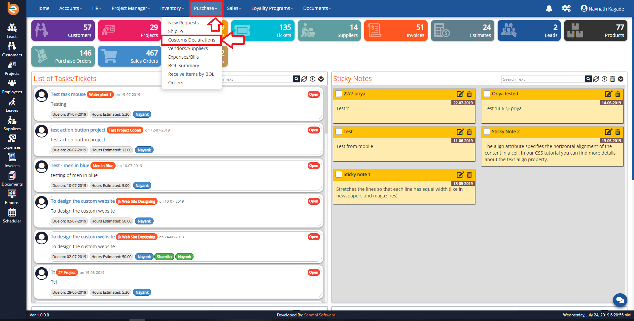Add a new task with plus icon
The width and height of the screenshot is (634, 321).
pyautogui.click(x=312, y=79)
